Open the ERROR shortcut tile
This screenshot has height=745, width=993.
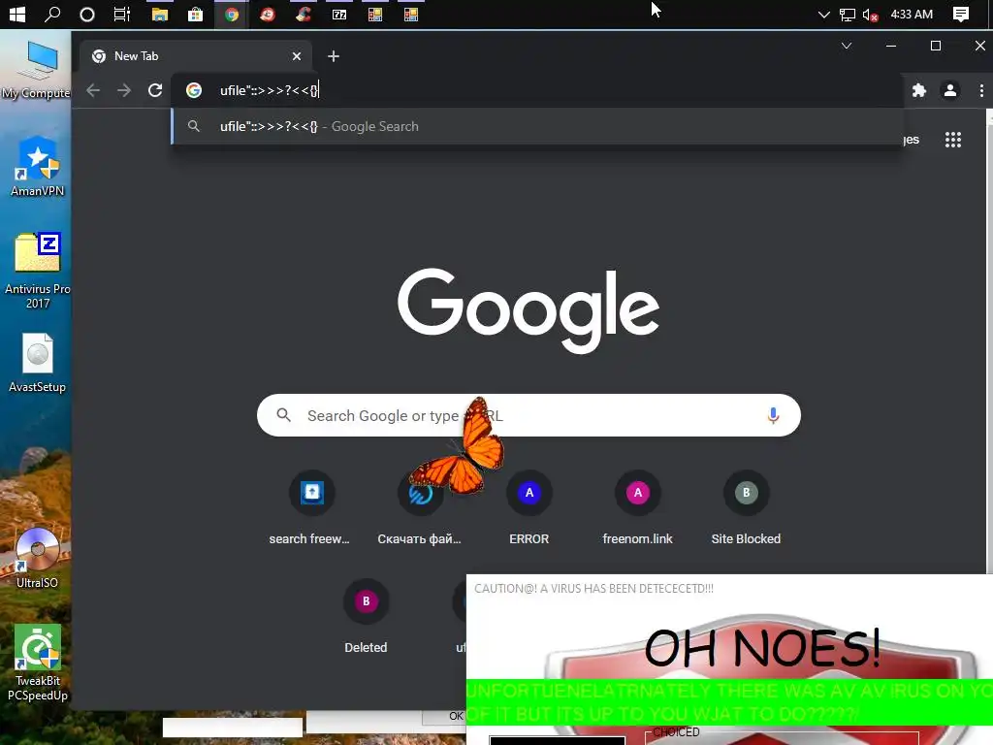pyautogui.click(x=529, y=508)
